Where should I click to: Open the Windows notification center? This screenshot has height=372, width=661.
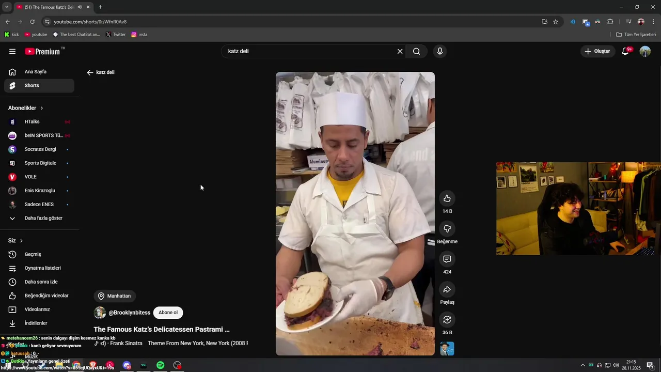click(x=650, y=365)
